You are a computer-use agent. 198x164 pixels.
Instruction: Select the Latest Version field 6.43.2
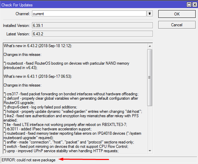click(92, 34)
